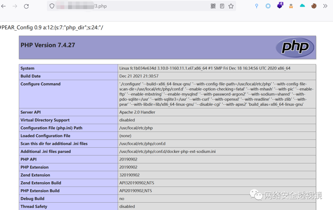Viewport: 333px width, 210px height.
Task: Select the Build Date label
Action: point(31,76)
